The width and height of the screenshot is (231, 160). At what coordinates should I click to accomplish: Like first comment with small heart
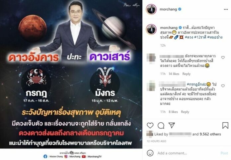click(x=223, y=58)
